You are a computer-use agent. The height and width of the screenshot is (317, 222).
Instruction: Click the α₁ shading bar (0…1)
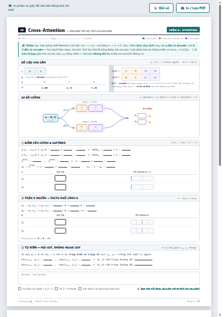(x=142, y=178)
